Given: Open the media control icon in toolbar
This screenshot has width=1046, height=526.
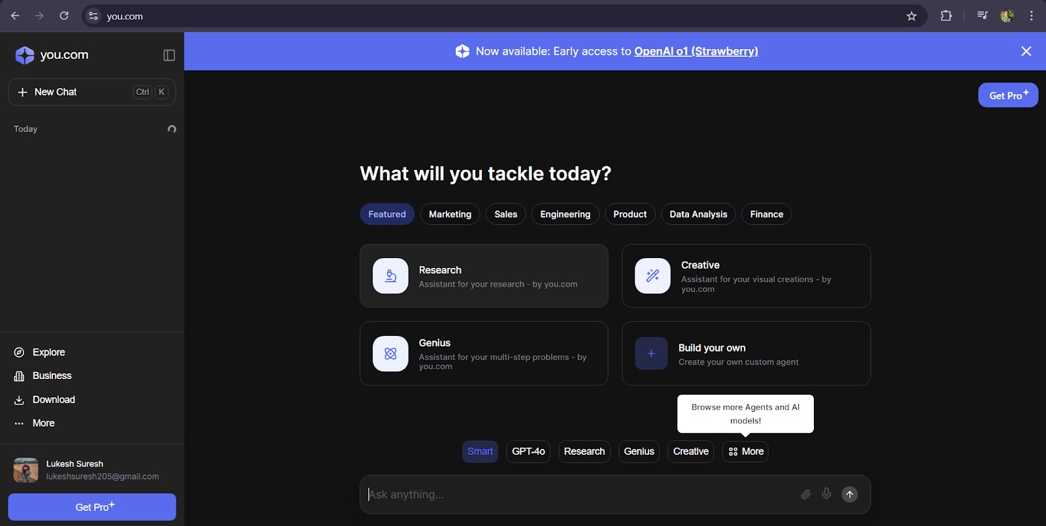Looking at the screenshot, I should click(983, 16).
